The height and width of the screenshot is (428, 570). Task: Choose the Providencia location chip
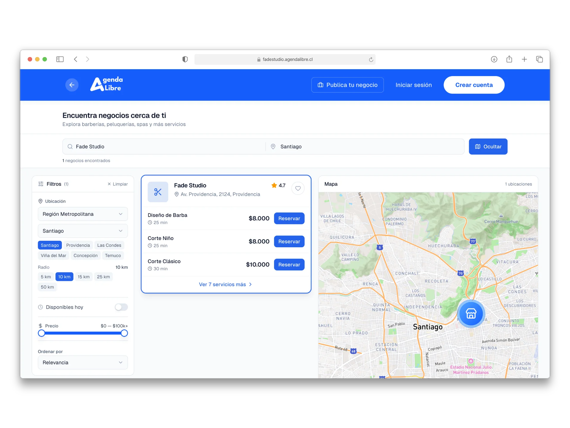point(78,245)
